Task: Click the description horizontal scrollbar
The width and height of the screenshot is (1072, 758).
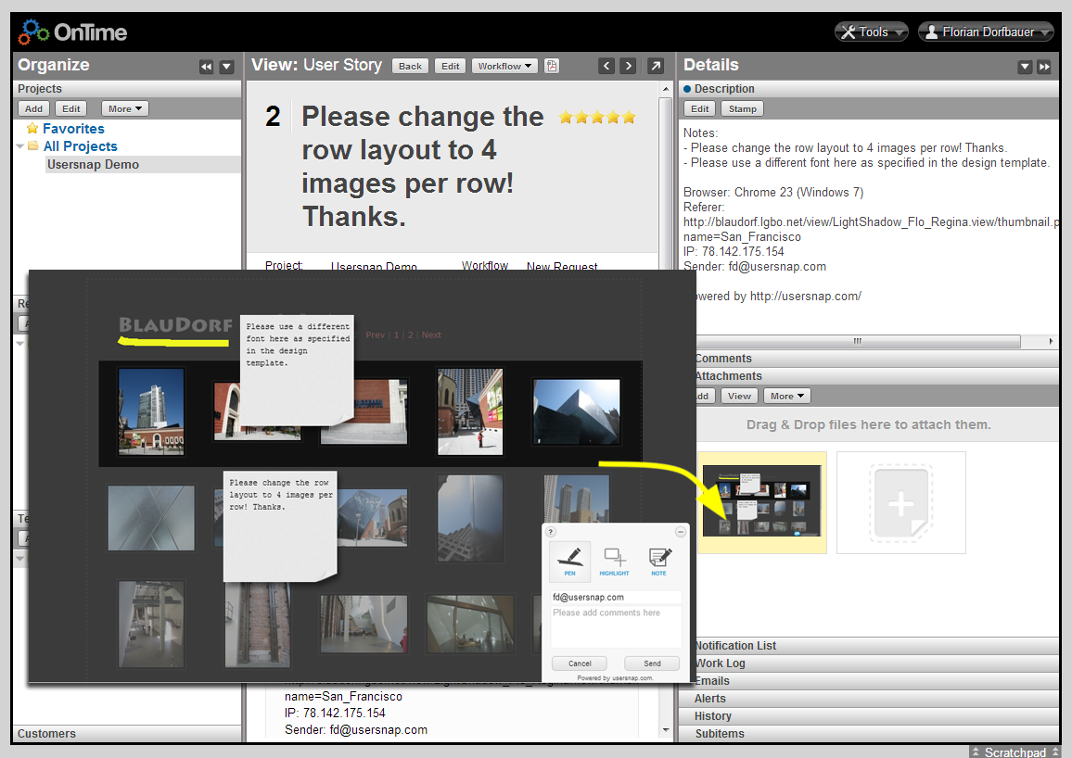Action: coord(858,341)
